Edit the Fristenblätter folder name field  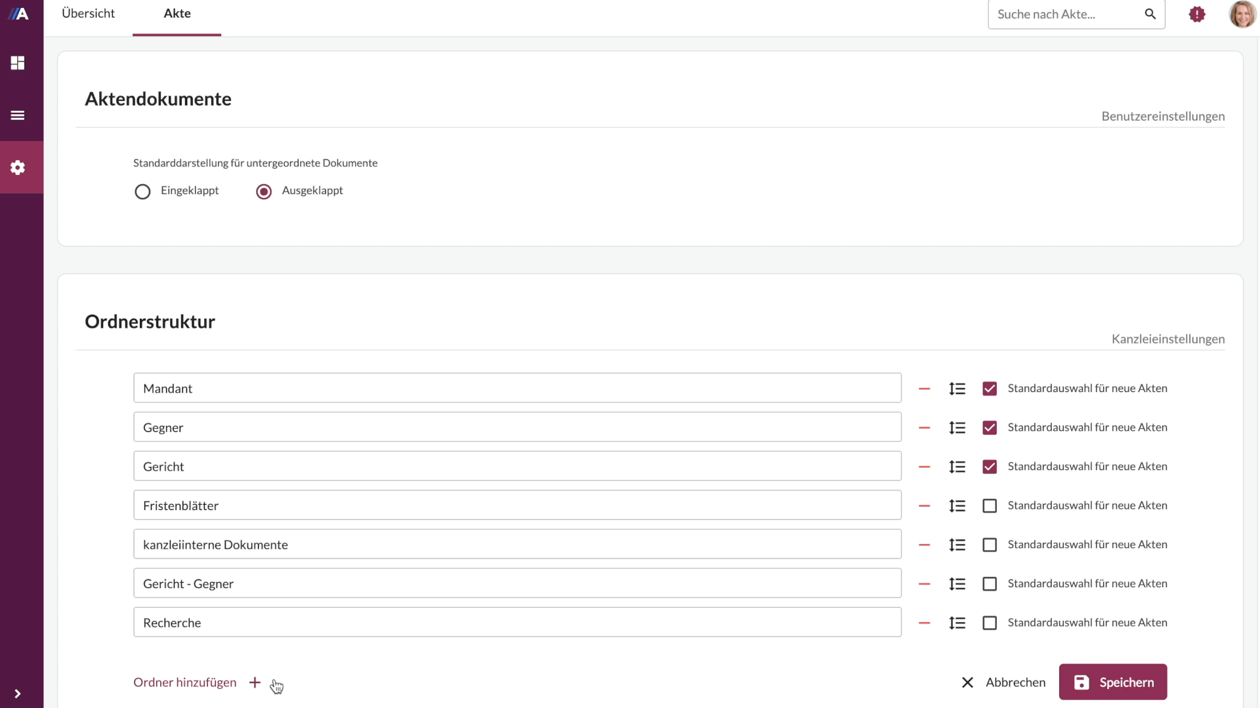tap(517, 505)
